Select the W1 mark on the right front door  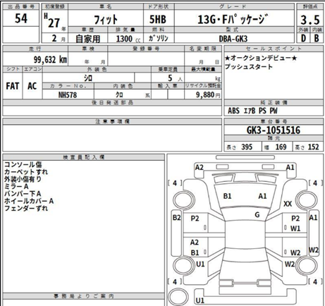295,228
